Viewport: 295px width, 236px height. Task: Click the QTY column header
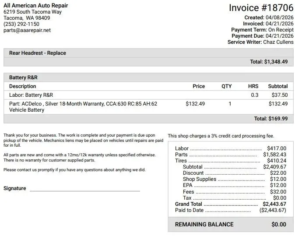click(227, 86)
